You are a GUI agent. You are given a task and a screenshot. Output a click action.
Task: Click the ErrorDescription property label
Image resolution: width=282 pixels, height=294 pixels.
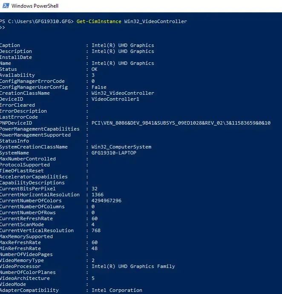pyautogui.click(x=23, y=111)
